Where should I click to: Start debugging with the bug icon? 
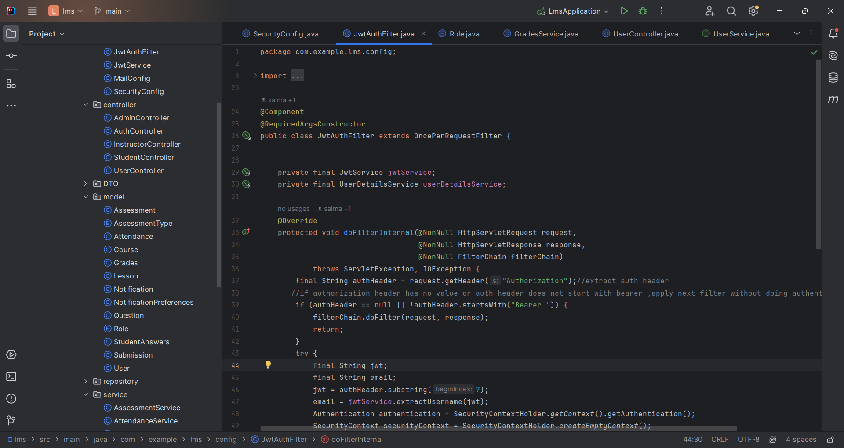[x=643, y=11]
